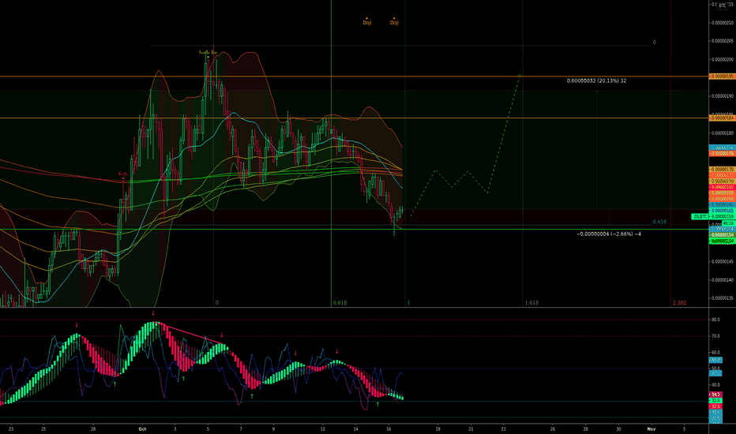Viewport: 736px width, 434px height.
Task: Click the 0.00000032 (20.13%) measurement text
Action: point(596,80)
